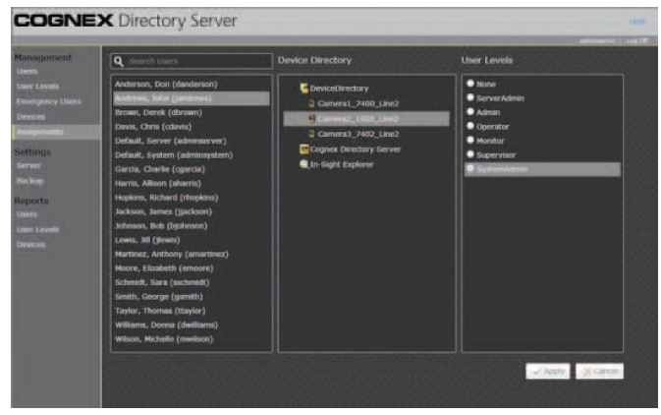661x415 pixels.
Task: Open User Levels under Management
Action: pos(37,87)
